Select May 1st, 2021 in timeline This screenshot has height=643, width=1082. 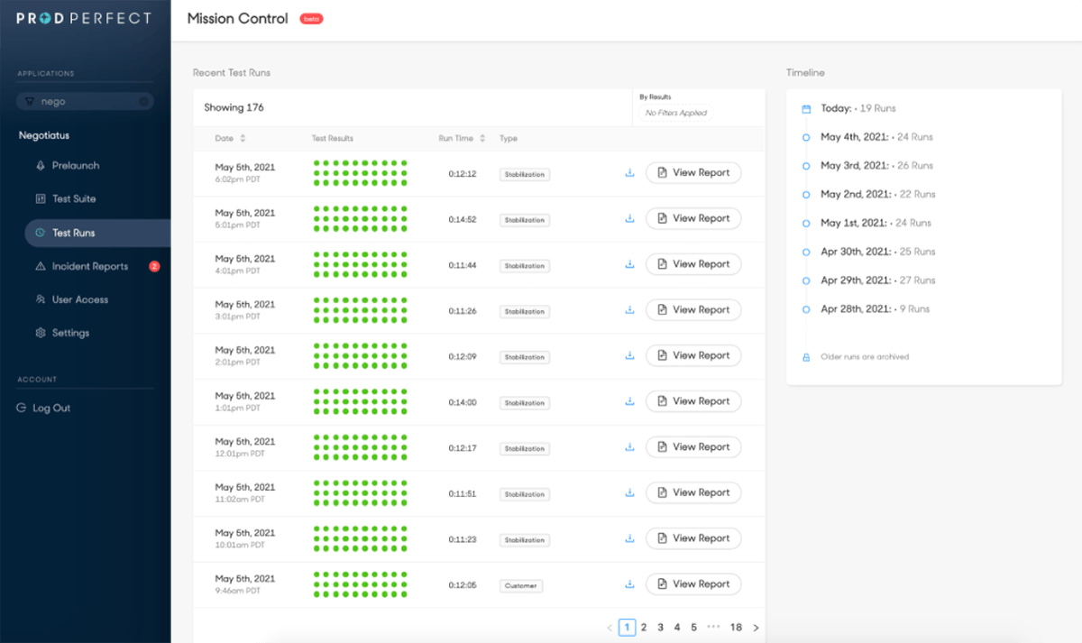click(876, 224)
